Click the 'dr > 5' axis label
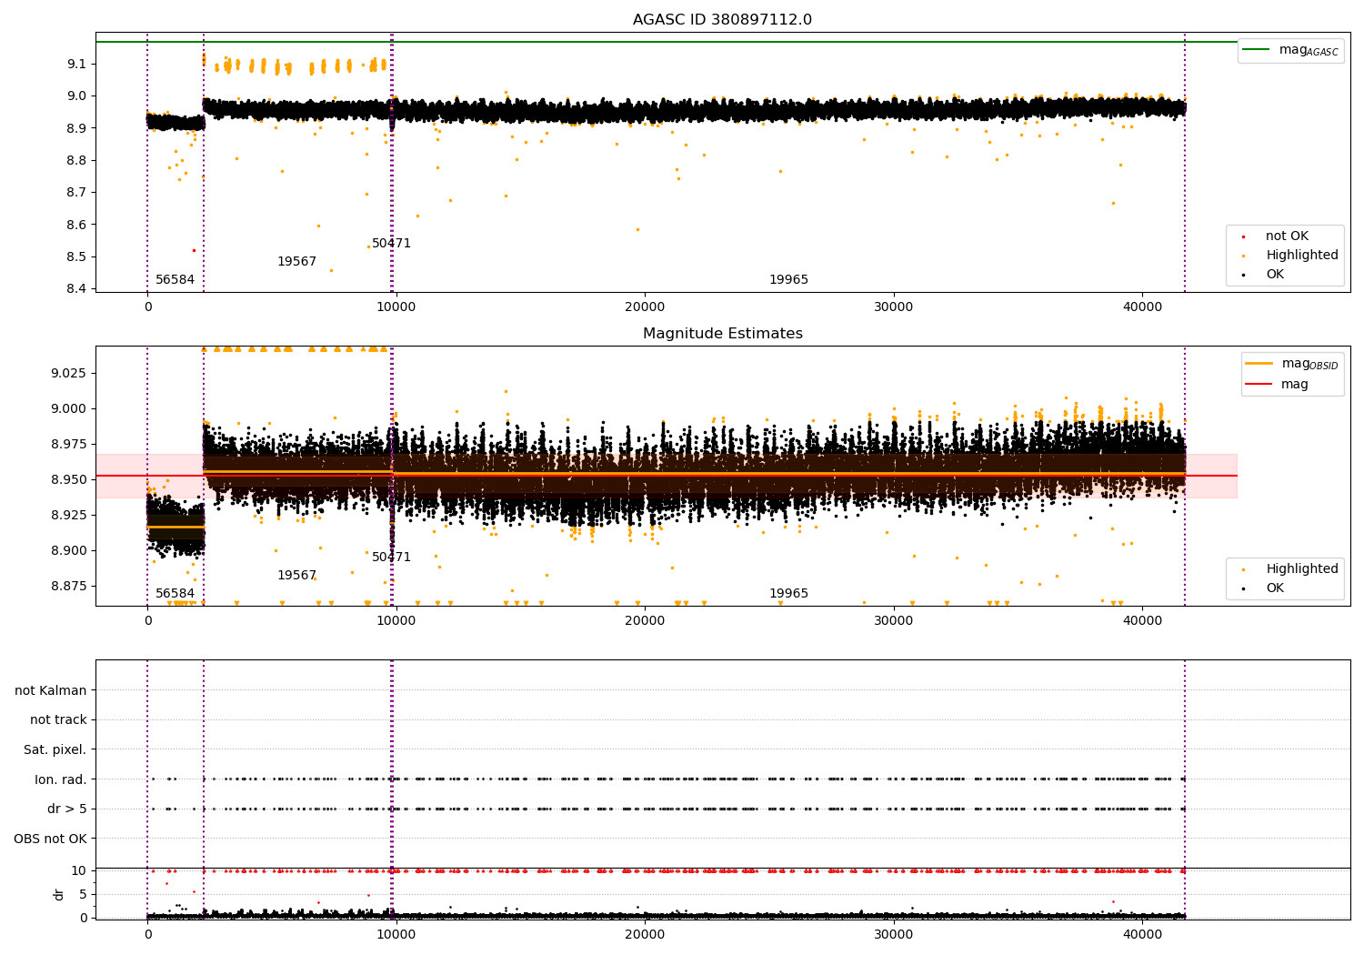The image size is (1364, 955). point(67,809)
